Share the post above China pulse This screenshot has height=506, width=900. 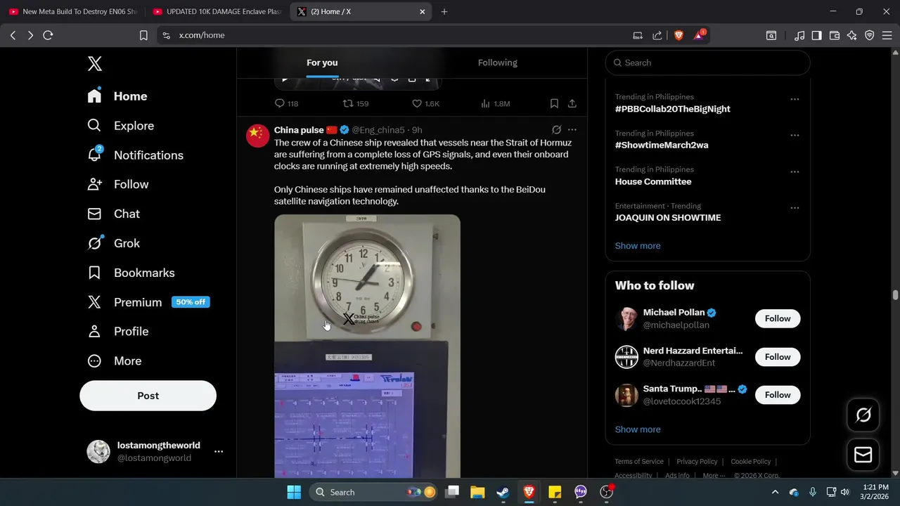coord(572,103)
